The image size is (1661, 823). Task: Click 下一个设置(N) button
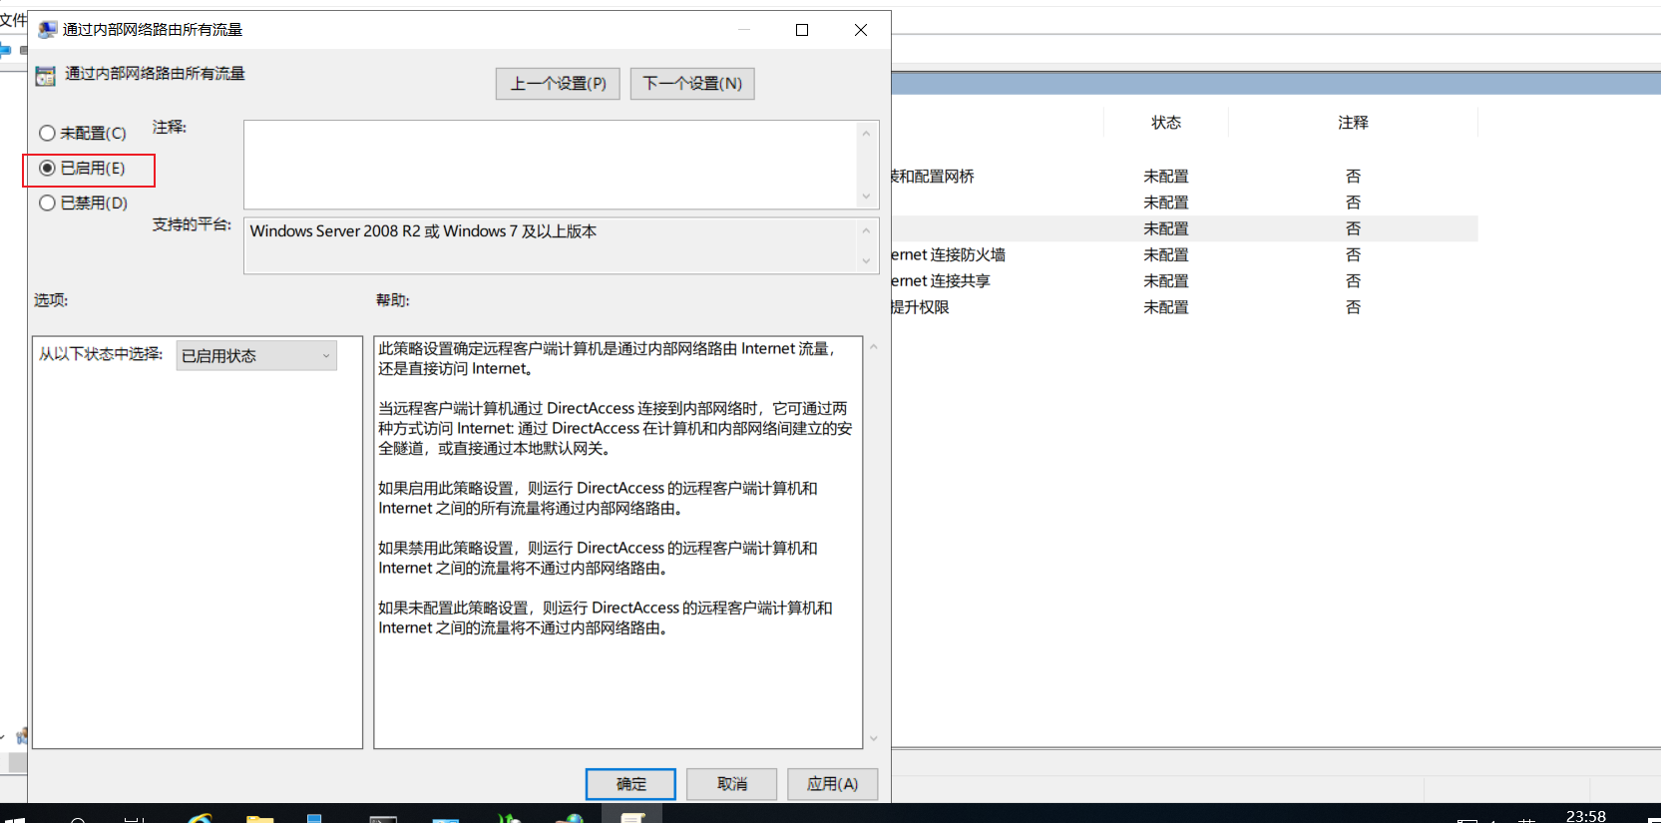point(692,84)
